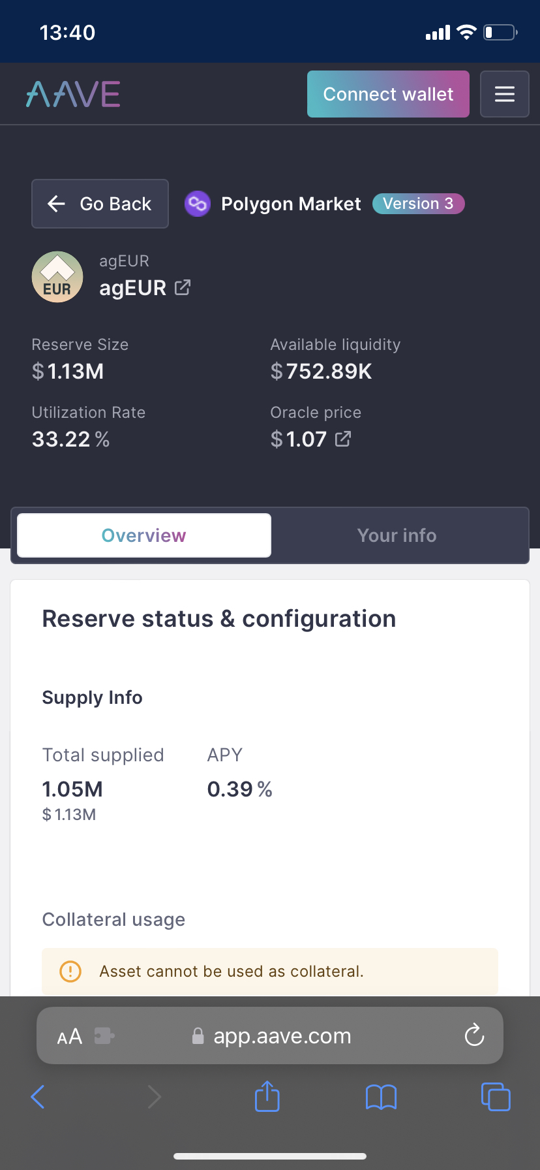The width and height of the screenshot is (540, 1170).
Task: Click the agEUR token icon
Action: click(x=57, y=276)
